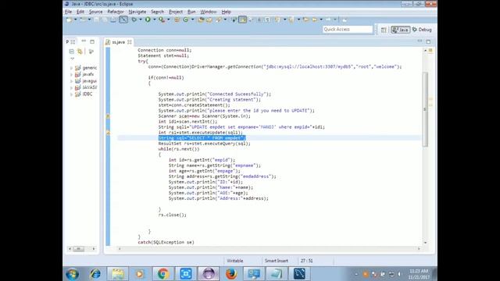Click the Open Task toolbar icon

click(x=209, y=20)
